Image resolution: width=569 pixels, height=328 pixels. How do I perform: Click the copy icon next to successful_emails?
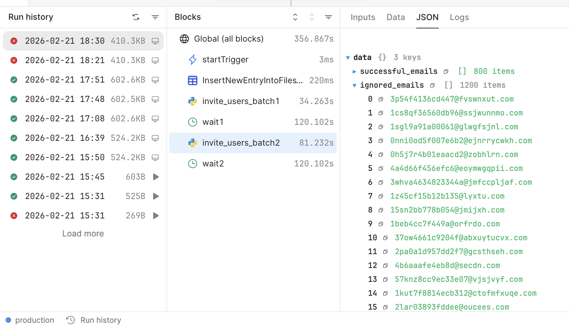[446, 71]
